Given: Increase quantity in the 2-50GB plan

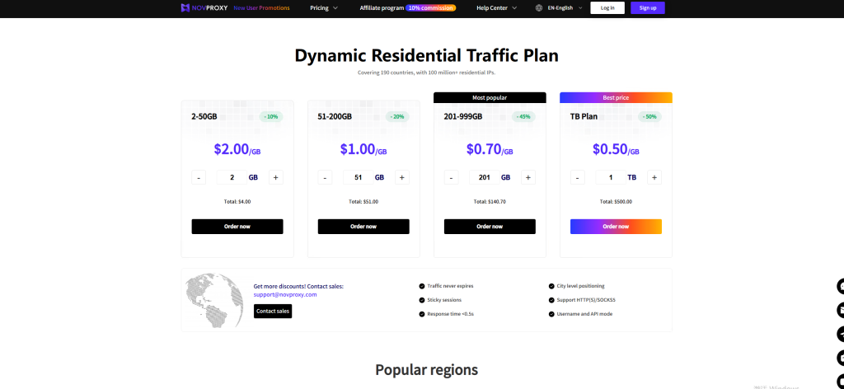Looking at the screenshot, I should pyautogui.click(x=275, y=177).
